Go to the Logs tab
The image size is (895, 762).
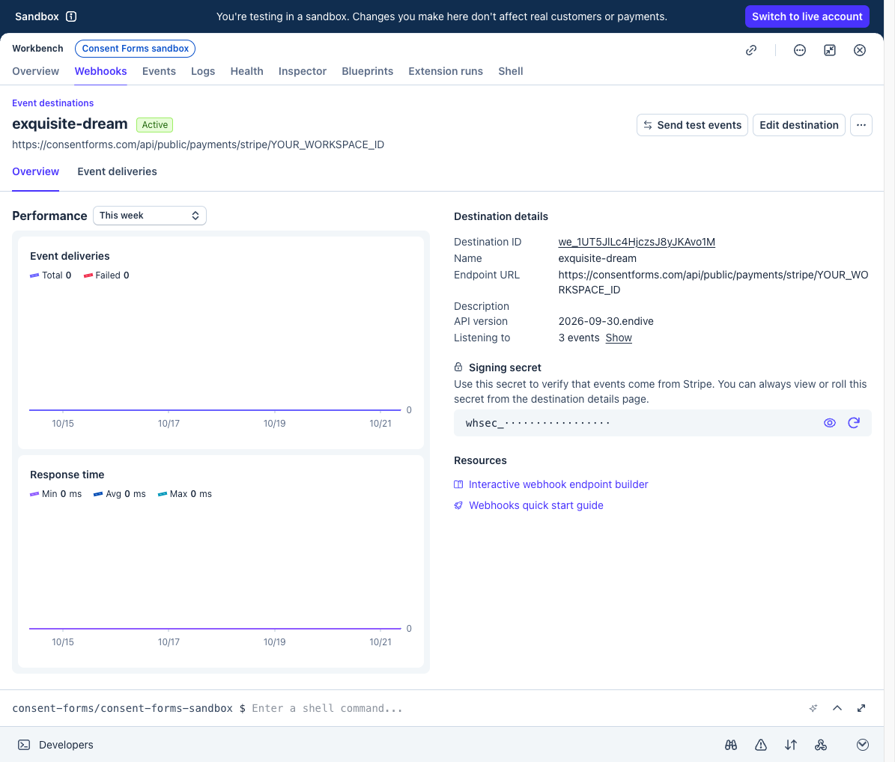[x=203, y=71]
